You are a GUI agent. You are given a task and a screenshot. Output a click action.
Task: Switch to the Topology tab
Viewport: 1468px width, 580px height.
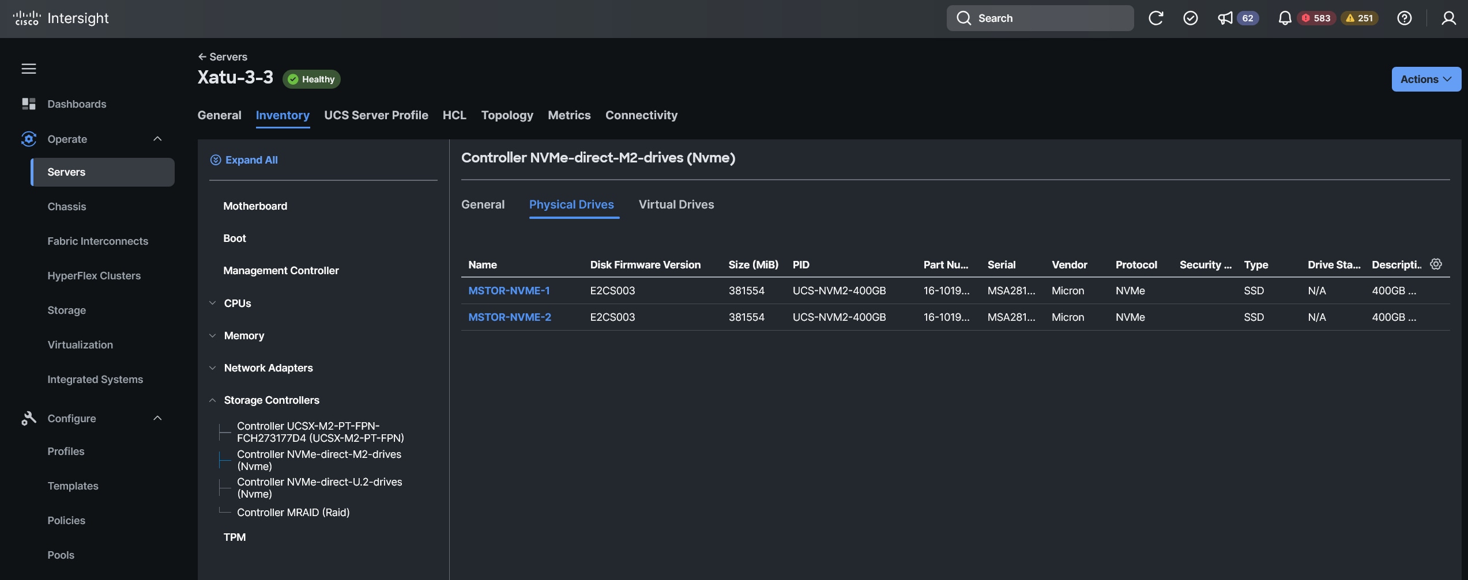507,115
